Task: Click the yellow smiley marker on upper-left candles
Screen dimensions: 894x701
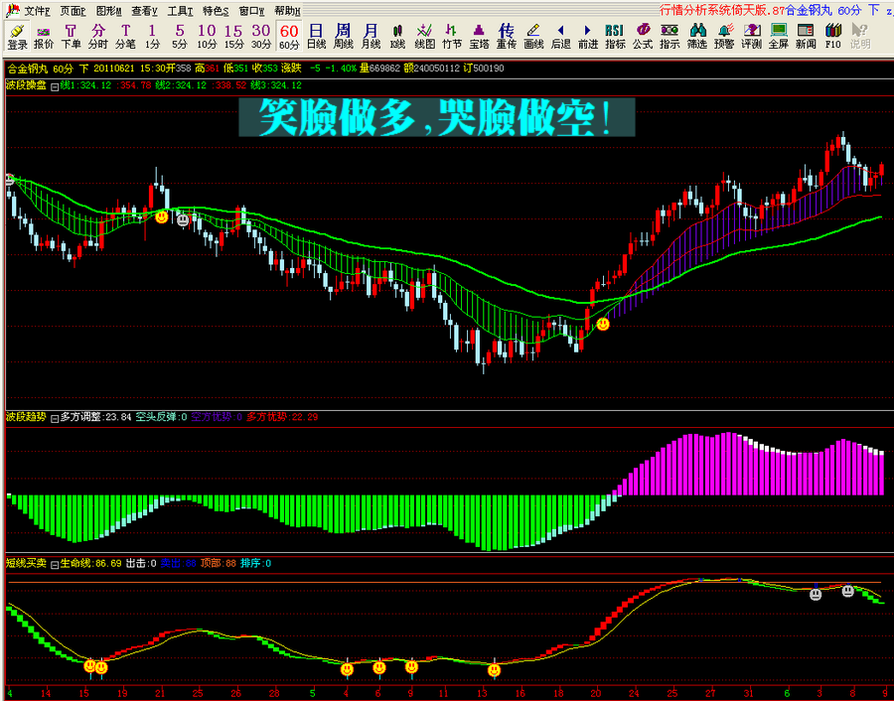Action: [162, 216]
